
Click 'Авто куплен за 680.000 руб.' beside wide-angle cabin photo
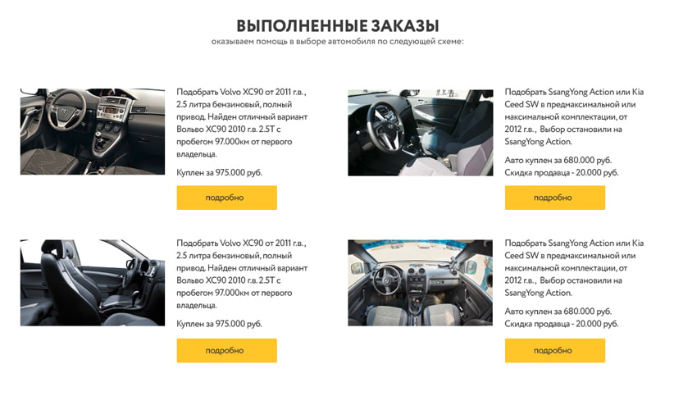[x=558, y=312]
